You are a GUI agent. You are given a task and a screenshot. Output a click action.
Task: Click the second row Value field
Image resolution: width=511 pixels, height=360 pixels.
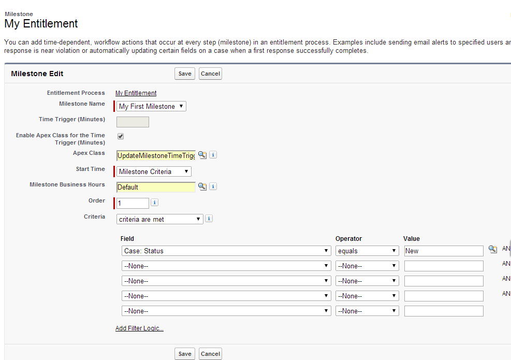[444, 266]
